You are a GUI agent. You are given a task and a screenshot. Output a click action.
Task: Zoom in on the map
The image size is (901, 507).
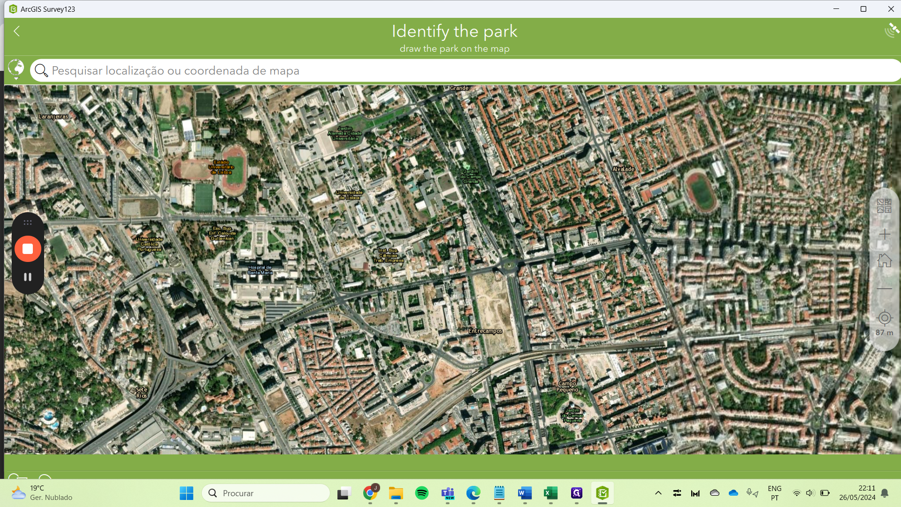click(x=884, y=234)
